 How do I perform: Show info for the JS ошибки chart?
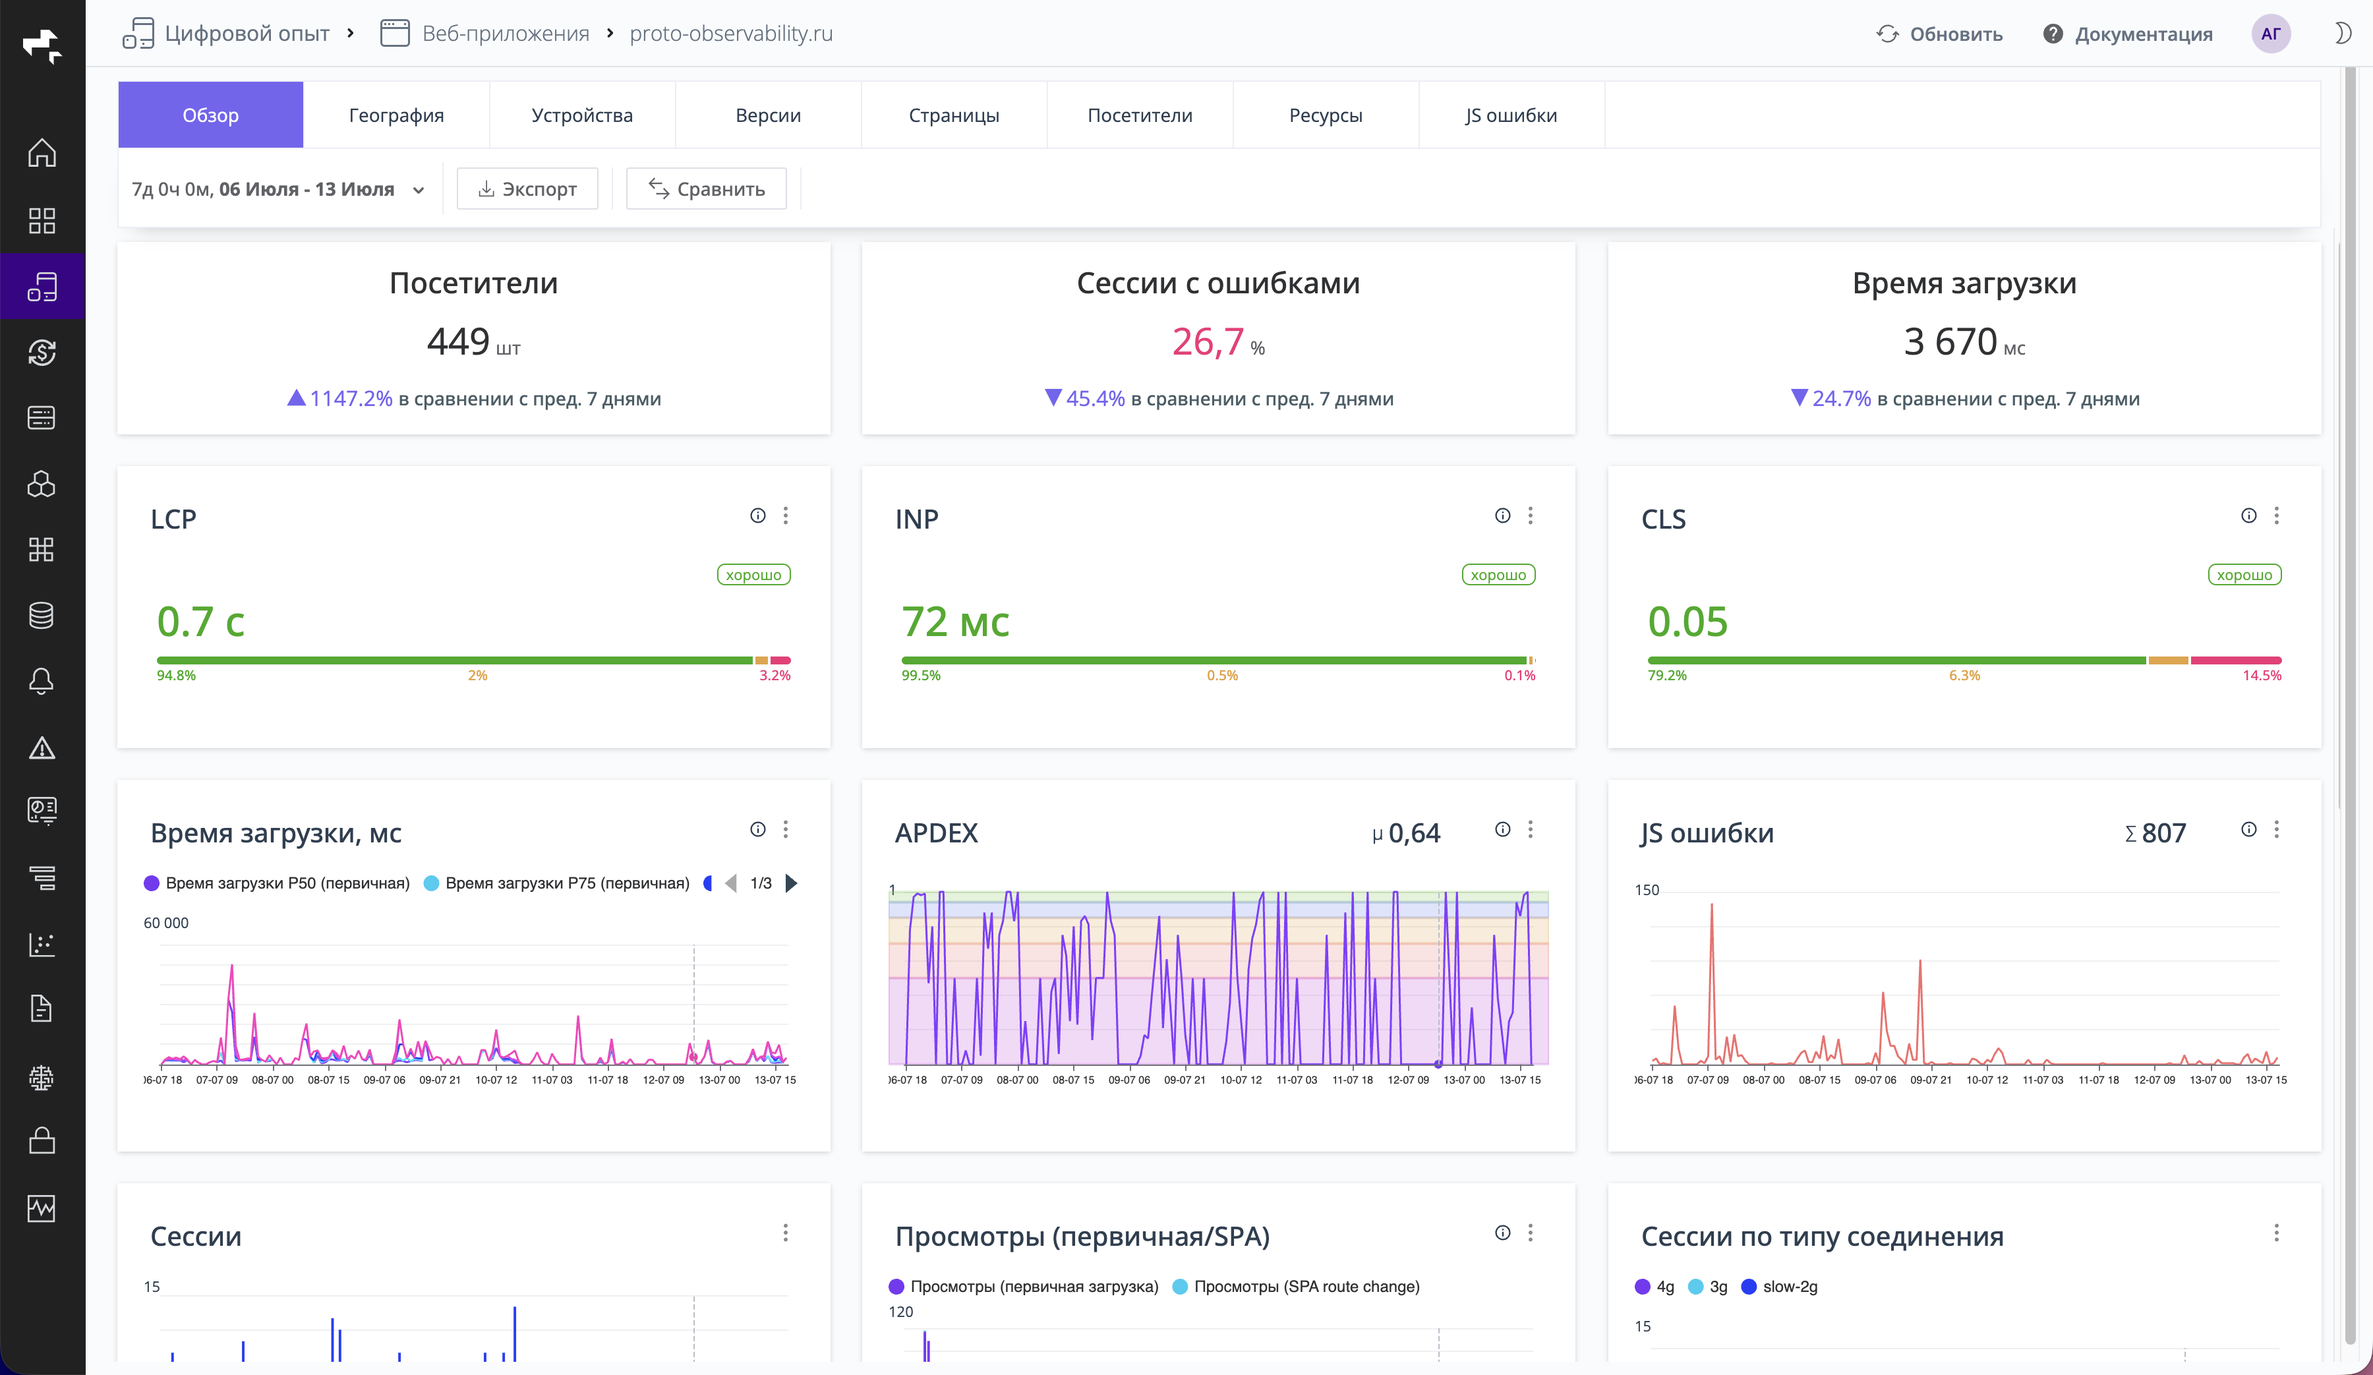click(x=2248, y=829)
